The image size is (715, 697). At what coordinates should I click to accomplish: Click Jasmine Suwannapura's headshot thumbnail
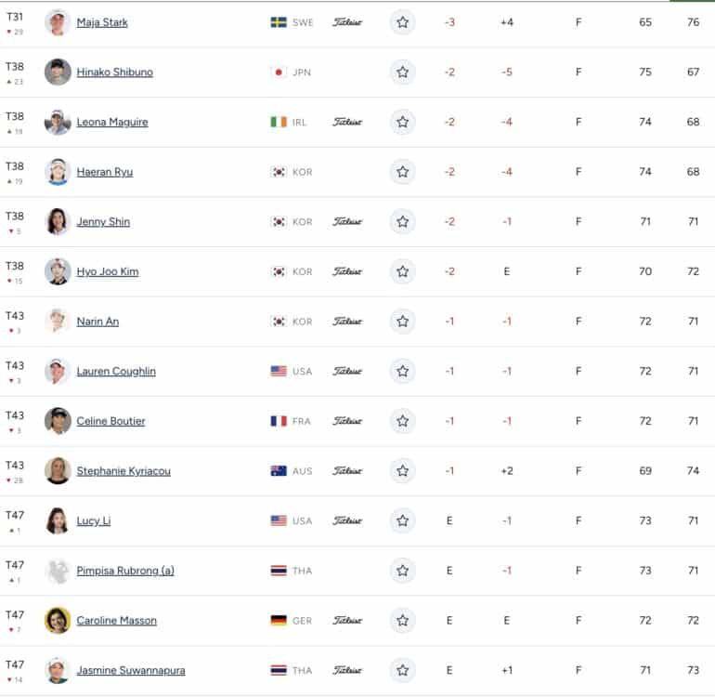(58, 670)
